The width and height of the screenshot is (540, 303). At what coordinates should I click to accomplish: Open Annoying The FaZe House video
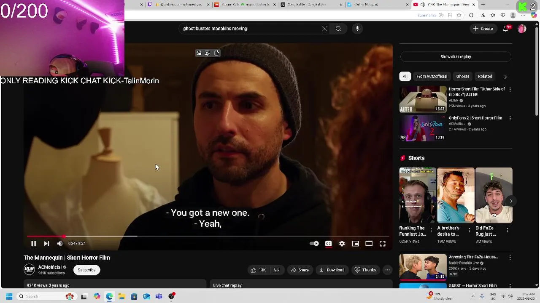[423, 267]
